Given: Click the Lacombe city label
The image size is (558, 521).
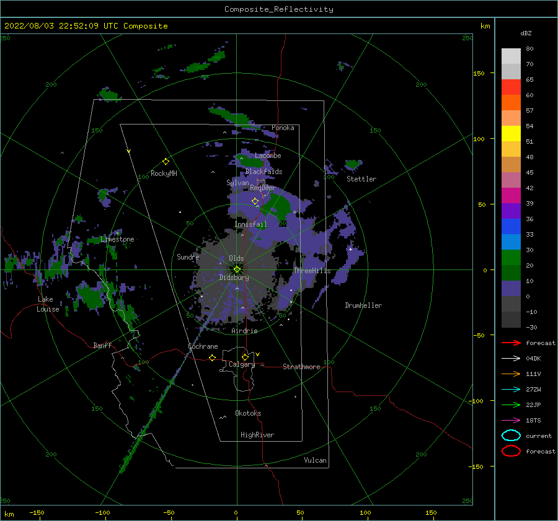Looking at the screenshot, I should coord(268,155).
